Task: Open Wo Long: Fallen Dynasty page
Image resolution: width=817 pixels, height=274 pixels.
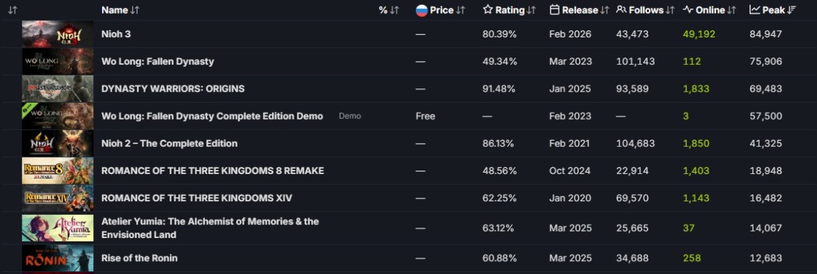Action: 157,61
